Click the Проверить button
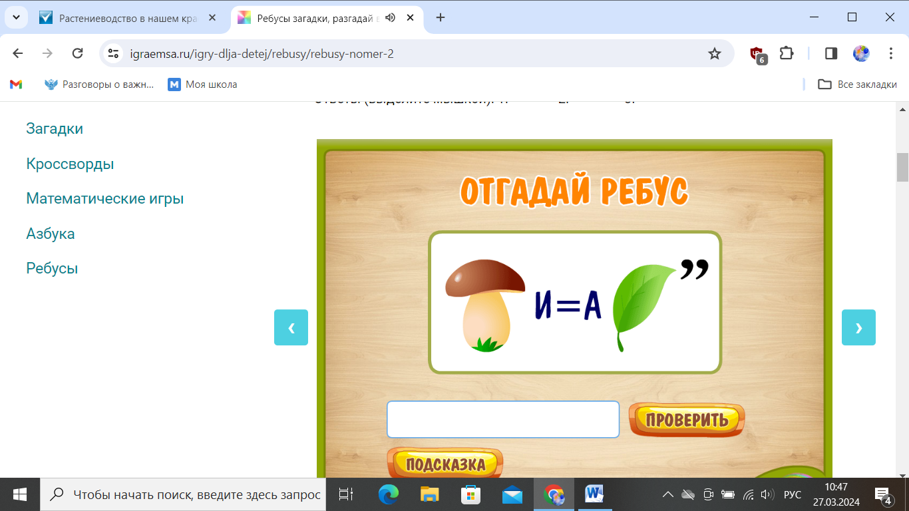Screen dimensions: 909x511 [687, 420]
